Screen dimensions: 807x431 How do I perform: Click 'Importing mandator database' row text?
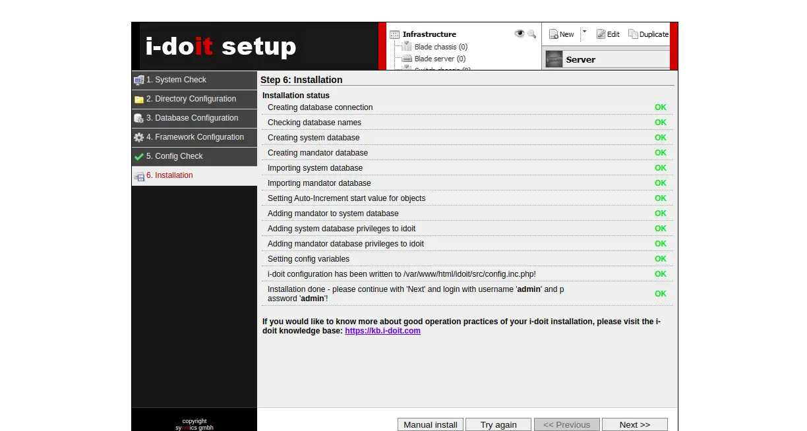tap(319, 183)
